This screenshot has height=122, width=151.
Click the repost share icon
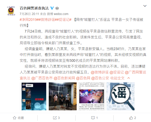point(55,118)
